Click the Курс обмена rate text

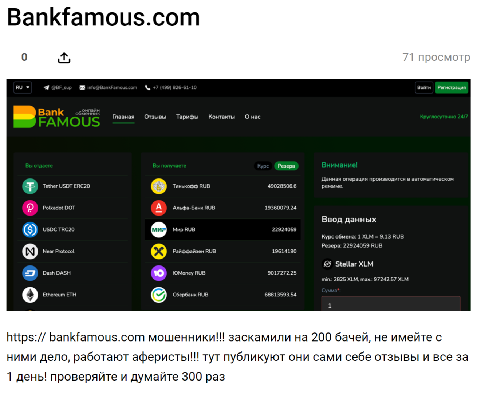coord(363,237)
